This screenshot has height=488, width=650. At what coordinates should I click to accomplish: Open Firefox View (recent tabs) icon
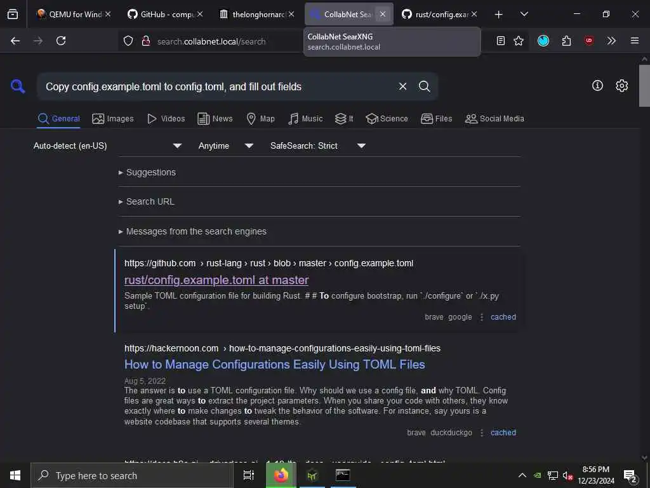pos(13,14)
